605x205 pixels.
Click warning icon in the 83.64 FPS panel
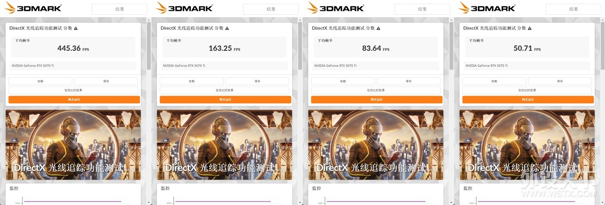pyautogui.click(x=379, y=28)
